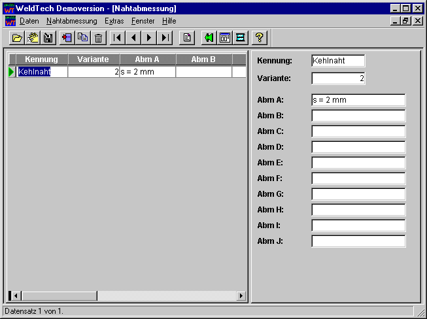The height and width of the screenshot is (319, 427).
Task: Click the Abm A column header
Action: pos(147,59)
